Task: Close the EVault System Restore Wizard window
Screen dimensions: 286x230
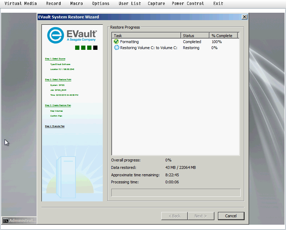Action: pos(245,17)
